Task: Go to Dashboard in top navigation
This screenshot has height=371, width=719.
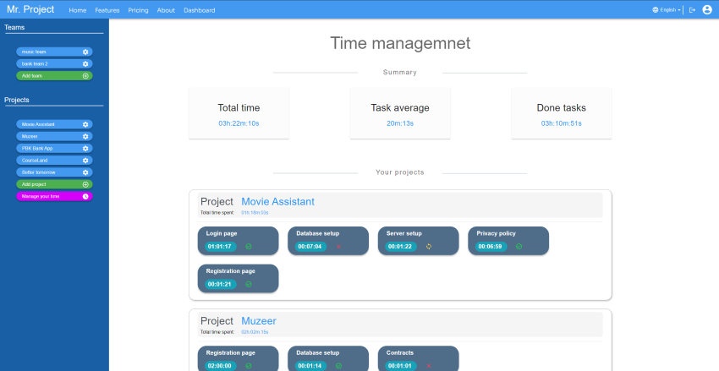Action: (200, 10)
